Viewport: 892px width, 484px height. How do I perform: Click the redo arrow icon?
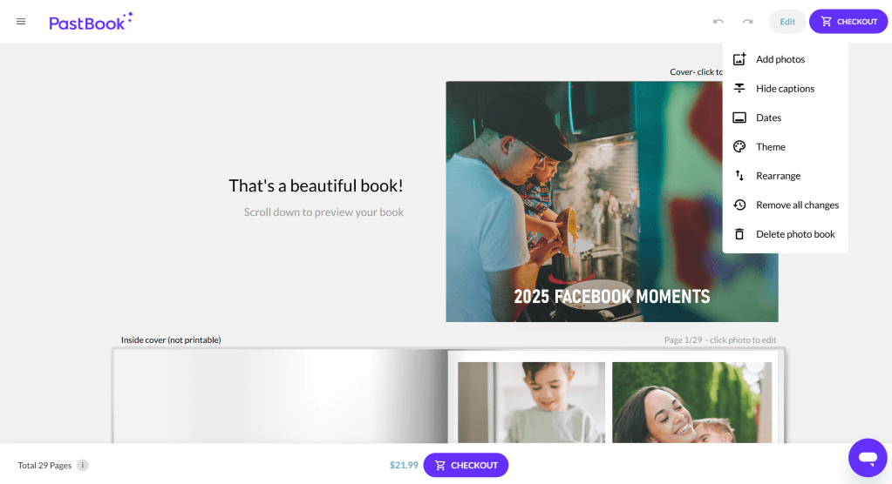click(x=747, y=22)
